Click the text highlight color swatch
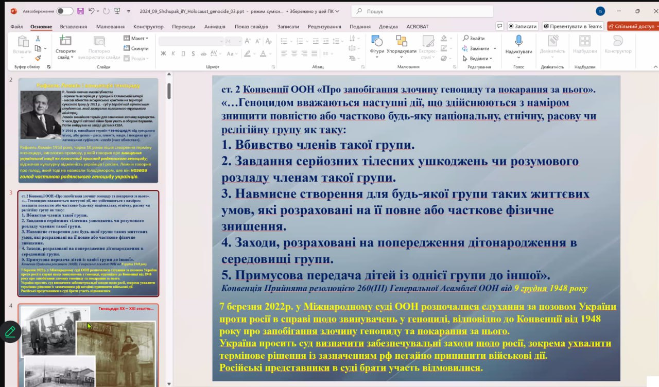Viewport: 659px width, 387px height. click(x=248, y=54)
